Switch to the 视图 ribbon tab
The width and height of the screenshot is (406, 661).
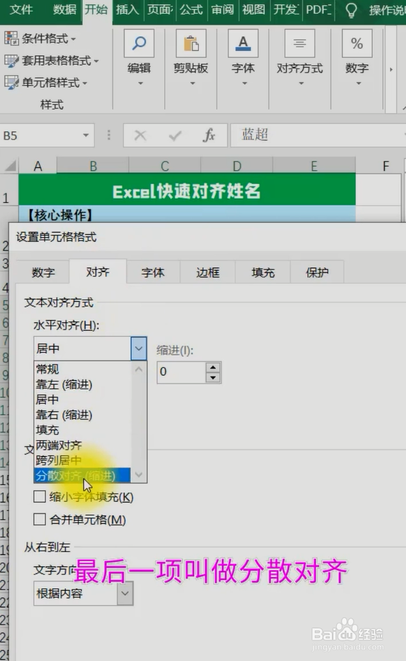[254, 10]
